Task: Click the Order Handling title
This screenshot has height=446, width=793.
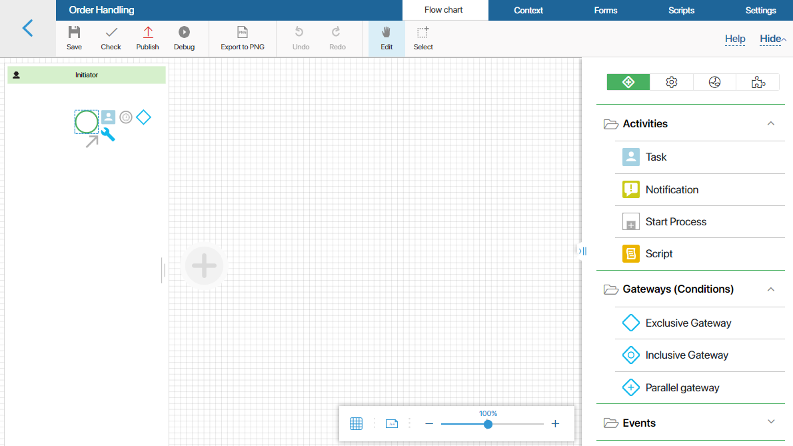Action: 102,10
